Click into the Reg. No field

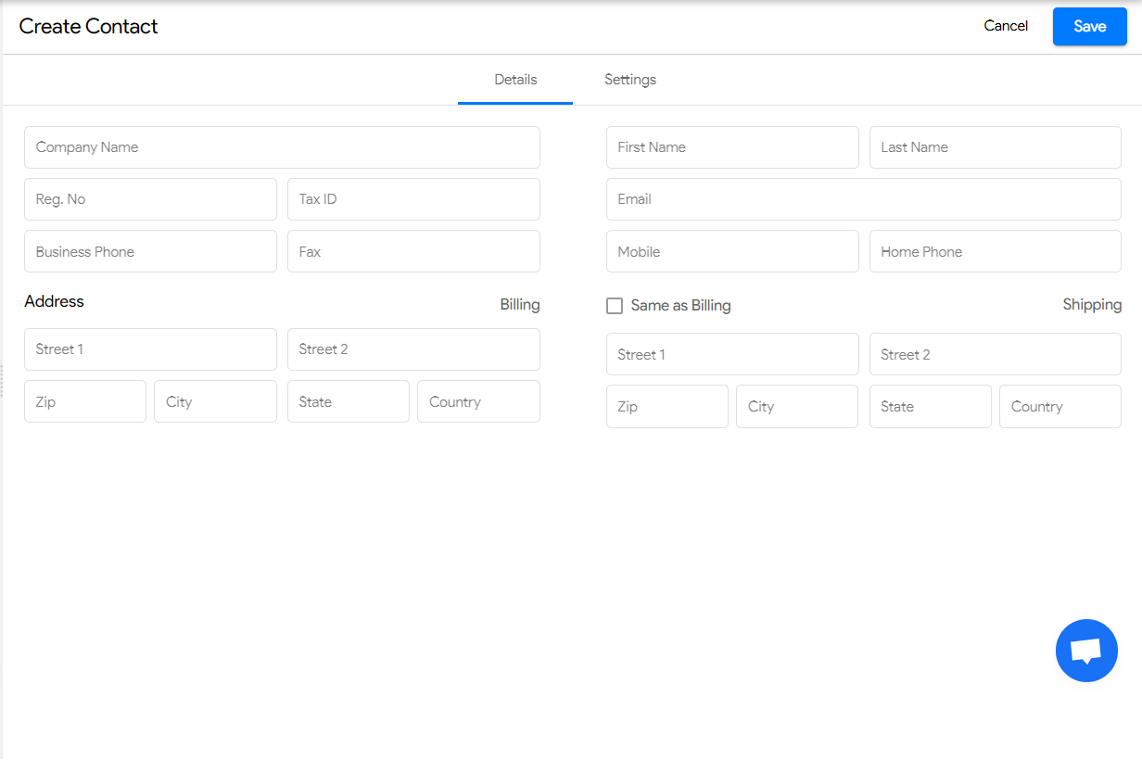(150, 199)
